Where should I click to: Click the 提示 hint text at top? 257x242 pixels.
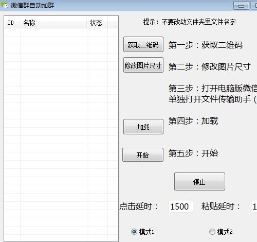189,22
